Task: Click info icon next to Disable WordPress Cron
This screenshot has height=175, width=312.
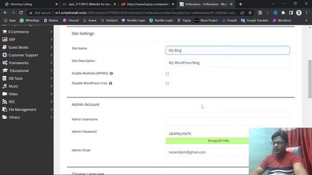Action: 111,83
